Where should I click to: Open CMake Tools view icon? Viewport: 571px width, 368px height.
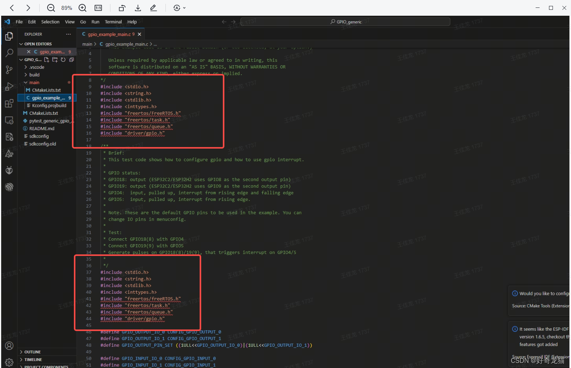click(x=9, y=154)
